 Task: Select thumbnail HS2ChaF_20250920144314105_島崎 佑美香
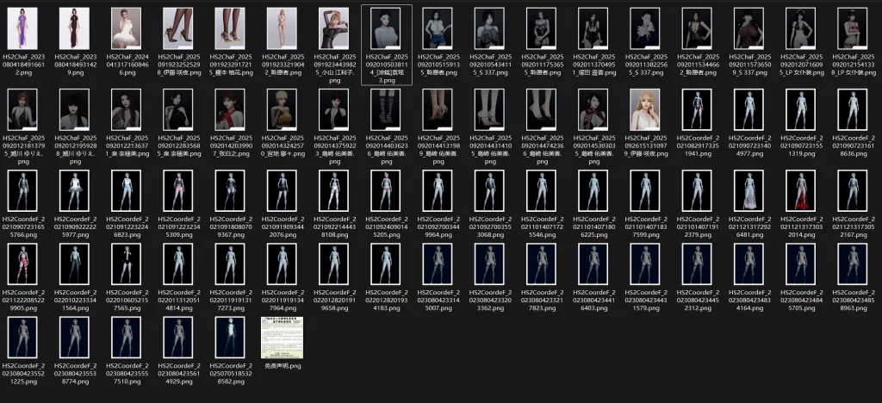click(x=489, y=109)
